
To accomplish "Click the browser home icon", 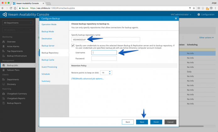I will click(15, 8).
